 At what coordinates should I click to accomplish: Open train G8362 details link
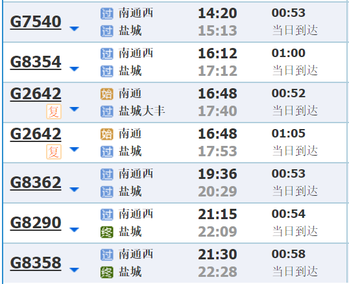point(36,183)
